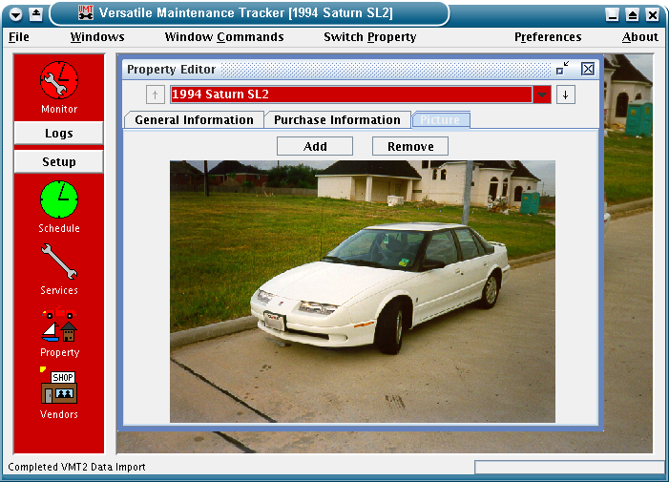Click the VMT app logo in title bar
This screenshot has height=482, width=669.
pos(86,13)
